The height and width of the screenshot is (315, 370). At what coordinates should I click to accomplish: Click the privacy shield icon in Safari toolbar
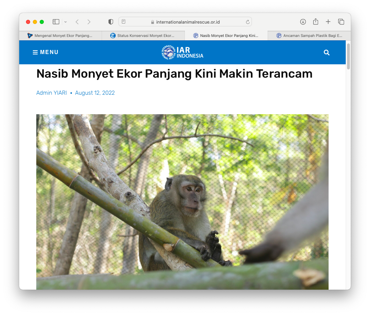coord(110,21)
